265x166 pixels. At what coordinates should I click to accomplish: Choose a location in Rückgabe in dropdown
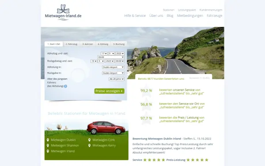tap(113, 73)
